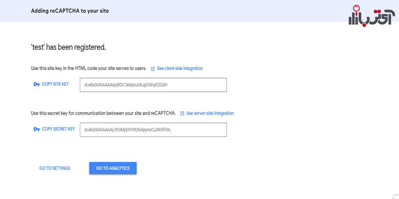The width and height of the screenshot is (399, 199).
Task: Select the site key text field
Action: (x=153, y=85)
